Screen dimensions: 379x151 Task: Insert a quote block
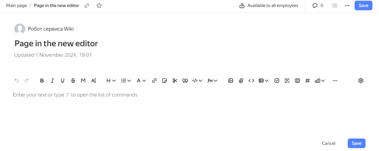tap(185, 81)
